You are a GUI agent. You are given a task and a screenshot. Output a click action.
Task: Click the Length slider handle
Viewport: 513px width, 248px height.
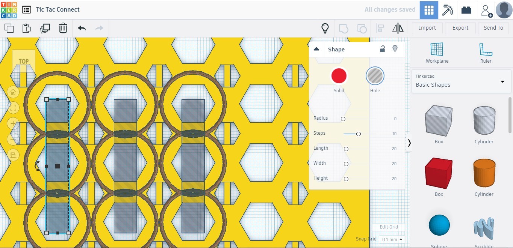(346, 149)
